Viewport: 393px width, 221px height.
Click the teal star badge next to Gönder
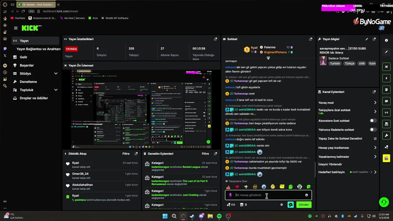tap(290, 205)
